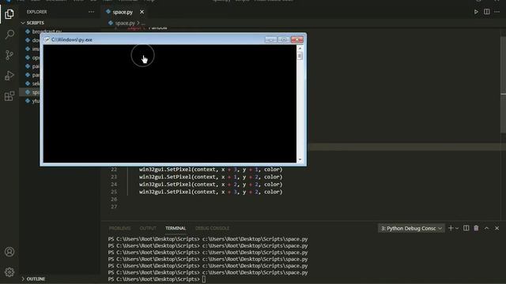Screen dimensions: 506x284
Task: Click line number 26 in the gutter
Action: (x=114, y=200)
